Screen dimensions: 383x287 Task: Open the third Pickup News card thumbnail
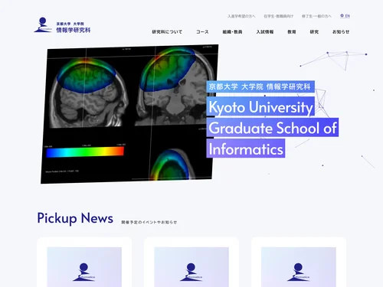point(299,267)
